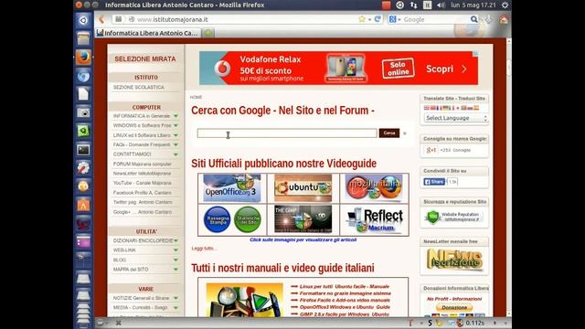Open search engine selector dropdown
The image size is (585, 329).
[x=394, y=19]
